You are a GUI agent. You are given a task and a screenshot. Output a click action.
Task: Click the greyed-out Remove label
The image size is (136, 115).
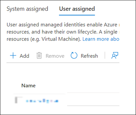pyautogui.click(x=55, y=56)
